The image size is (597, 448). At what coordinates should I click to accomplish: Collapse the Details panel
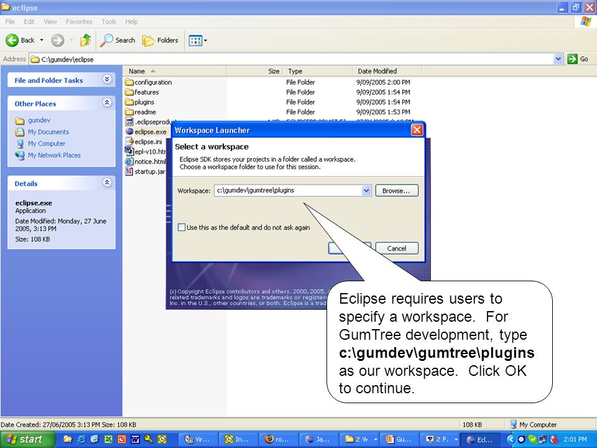107,182
